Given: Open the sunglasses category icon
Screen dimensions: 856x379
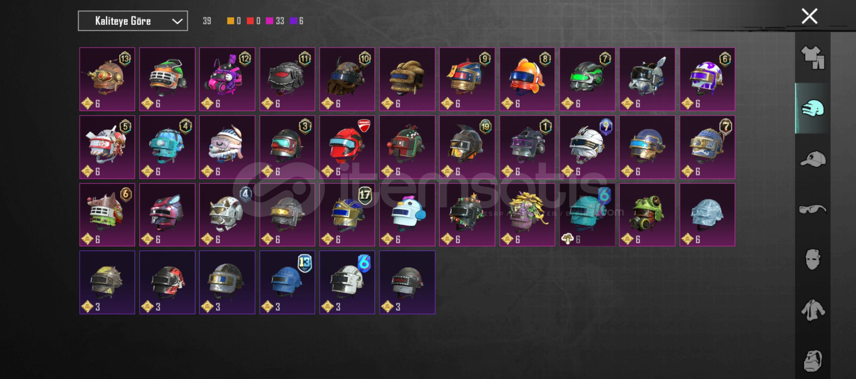Looking at the screenshot, I should coord(813,210).
